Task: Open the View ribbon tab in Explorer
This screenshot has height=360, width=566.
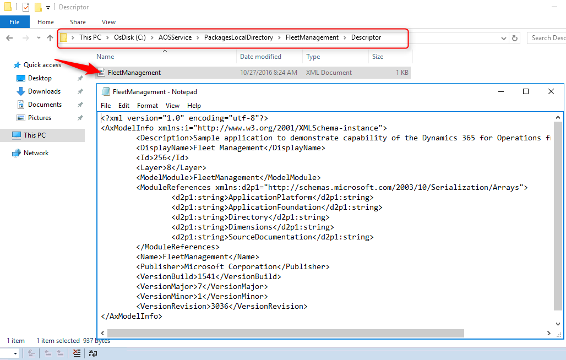Action: [108, 22]
